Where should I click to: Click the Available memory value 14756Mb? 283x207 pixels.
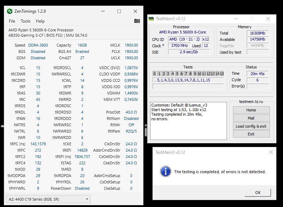[x=258, y=39]
